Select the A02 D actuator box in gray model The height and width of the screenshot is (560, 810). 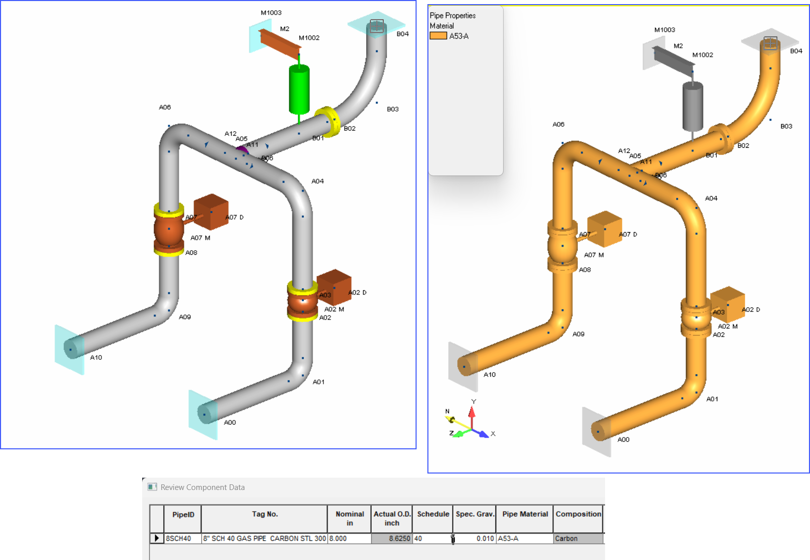point(334,287)
